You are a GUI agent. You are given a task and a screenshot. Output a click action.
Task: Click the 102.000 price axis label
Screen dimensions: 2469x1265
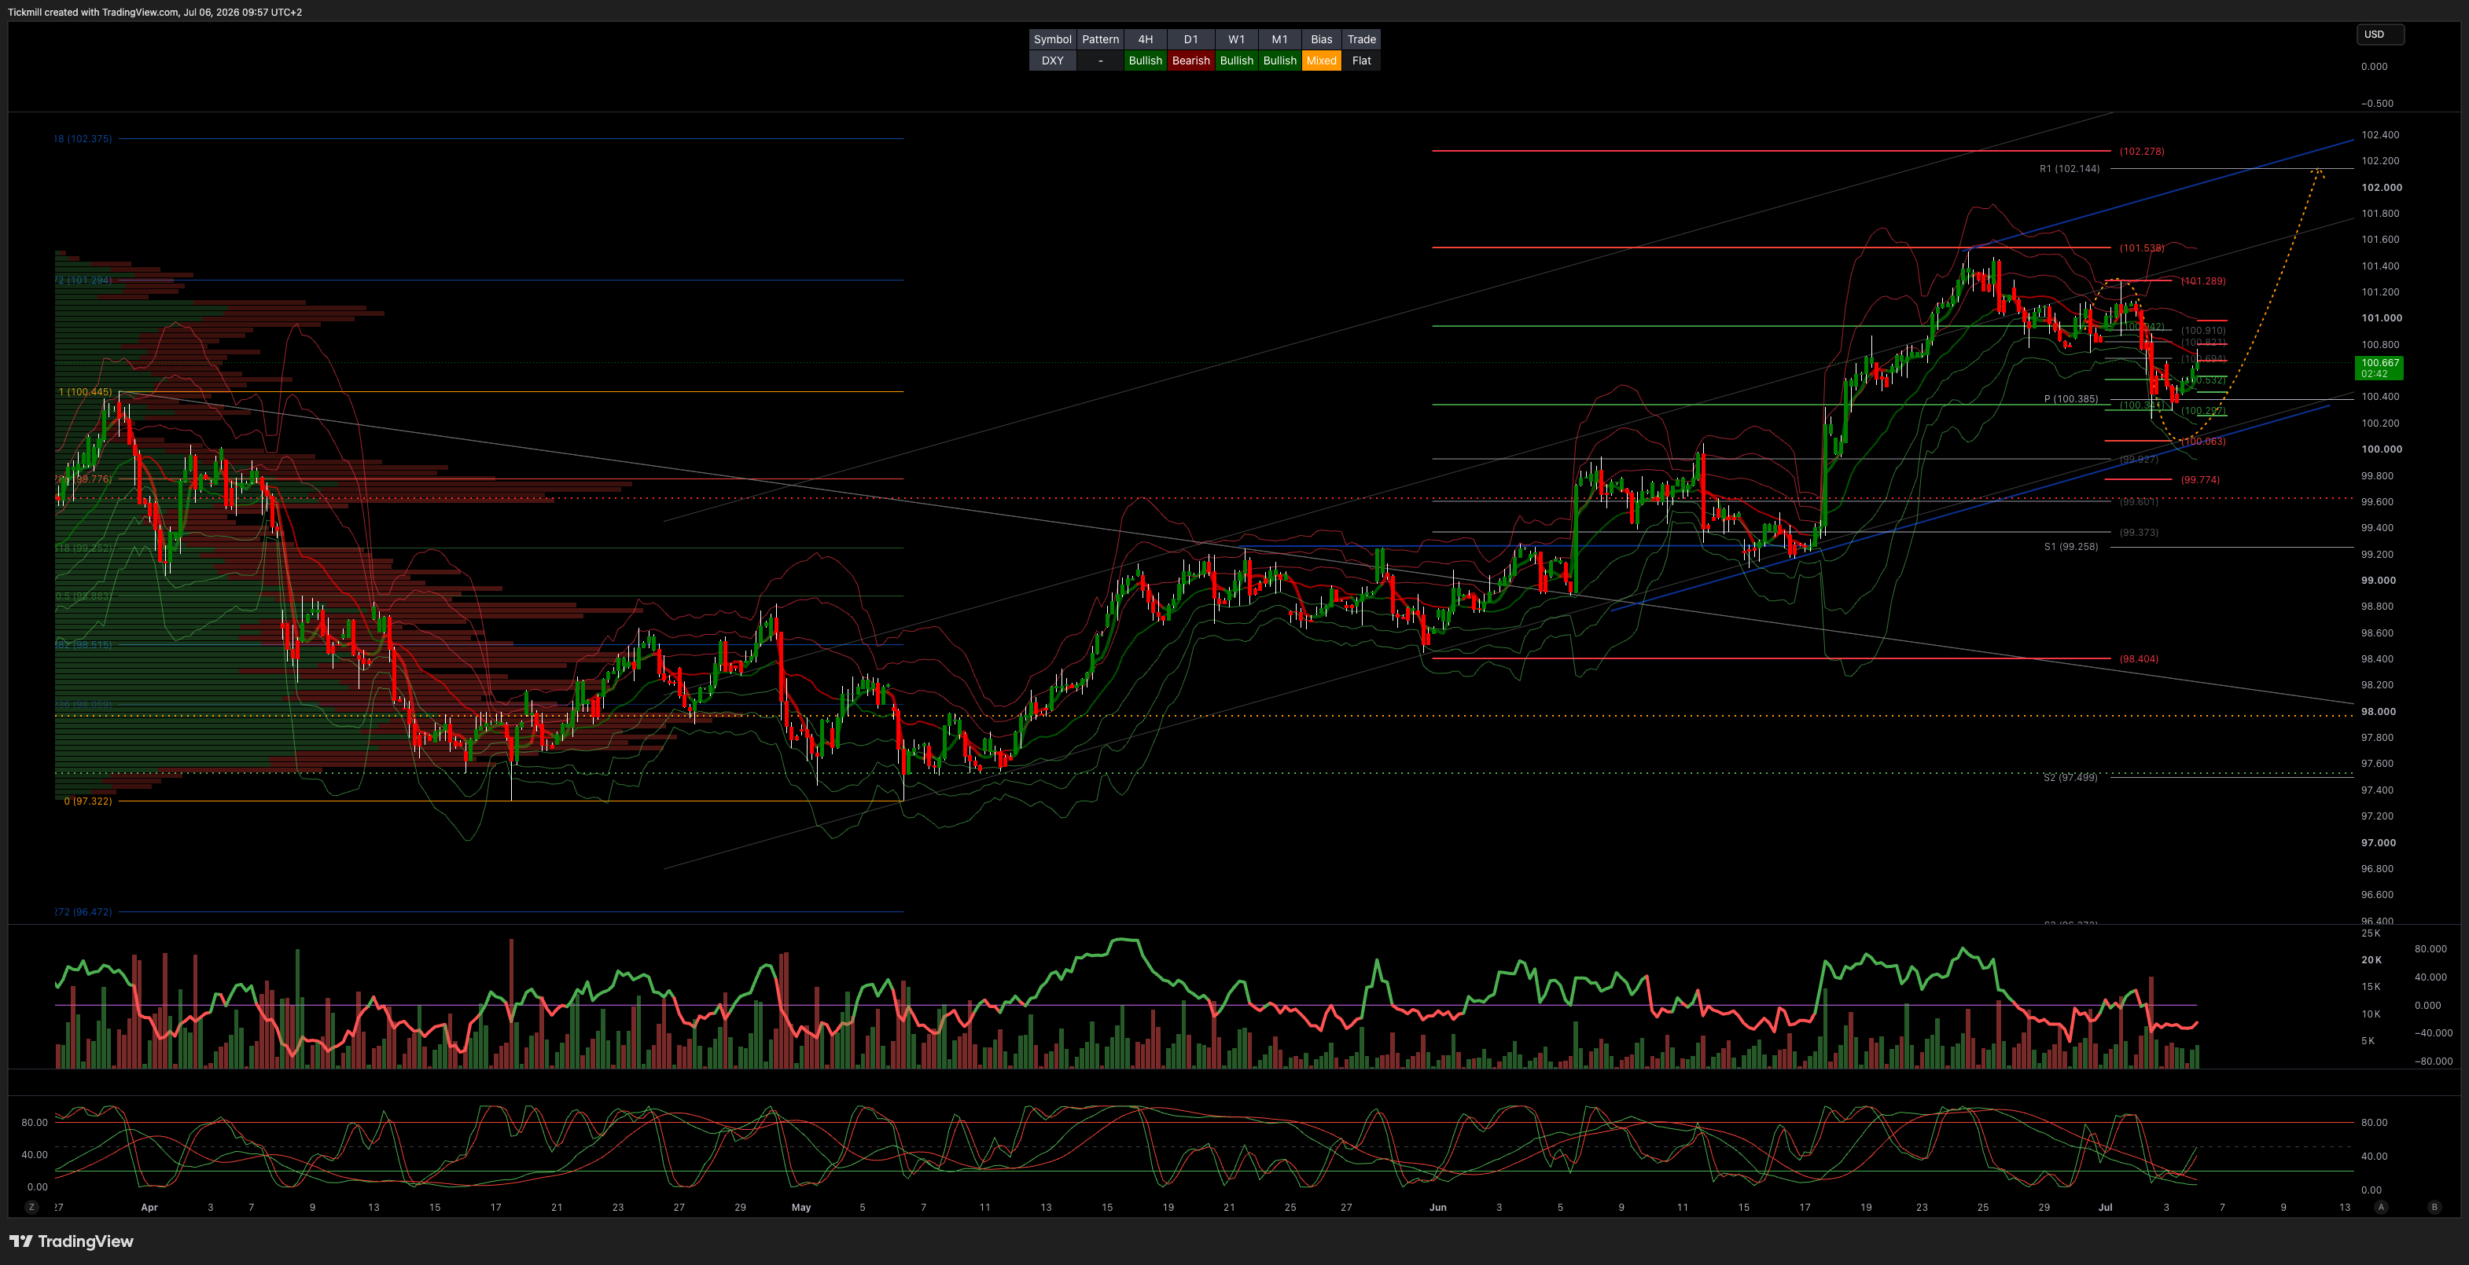point(2381,188)
